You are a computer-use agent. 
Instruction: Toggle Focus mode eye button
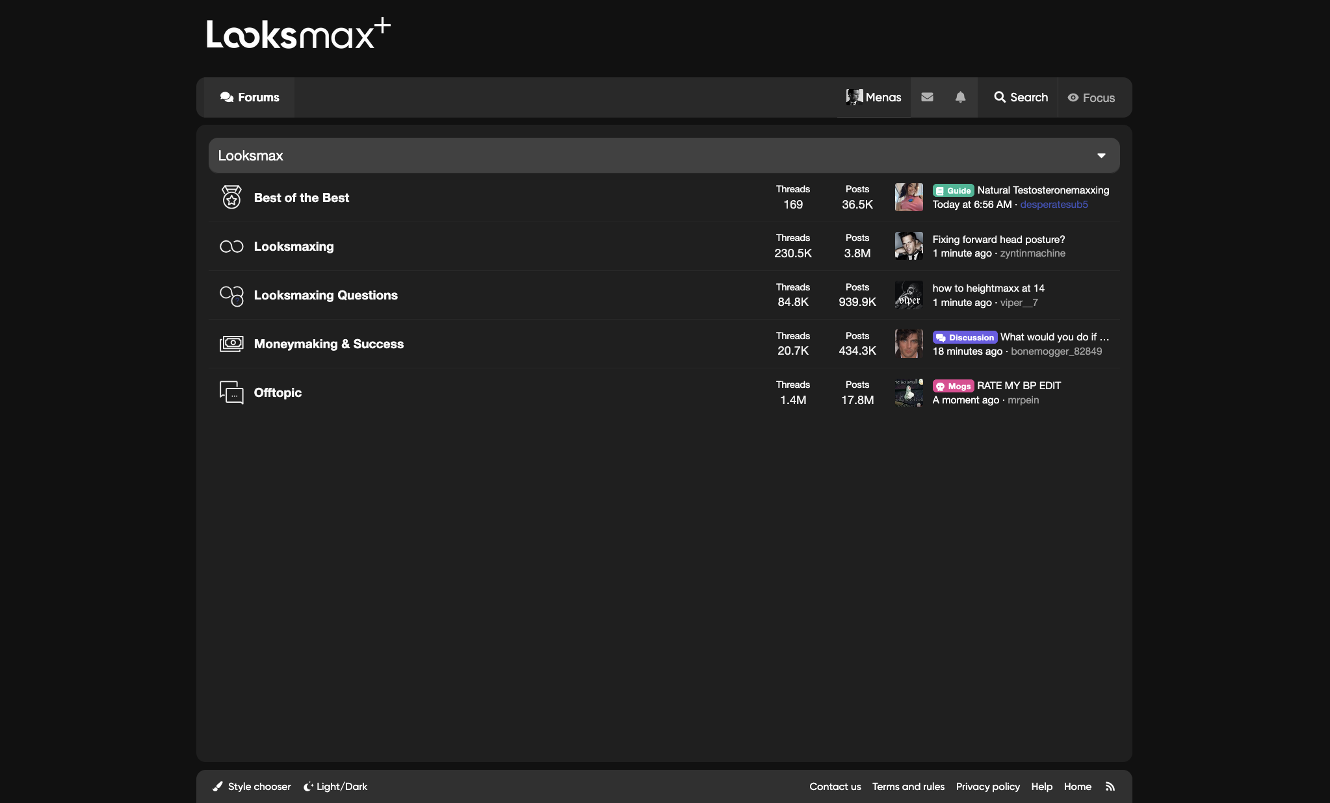[1091, 97]
